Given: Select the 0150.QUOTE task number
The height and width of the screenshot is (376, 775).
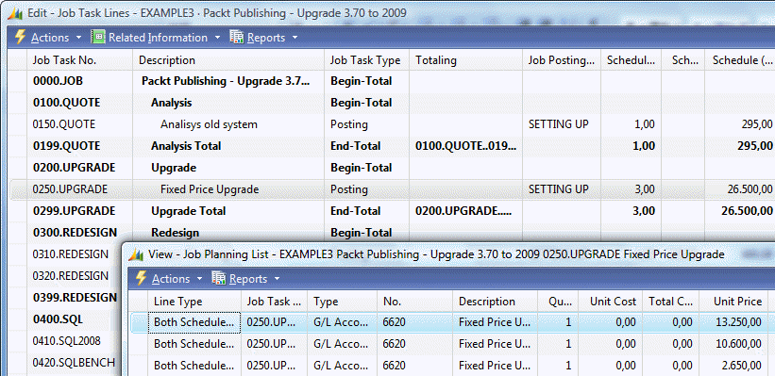Looking at the screenshot, I should coord(64,124).
